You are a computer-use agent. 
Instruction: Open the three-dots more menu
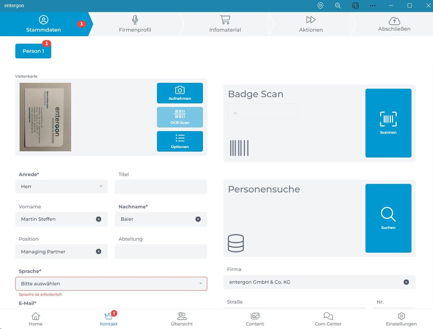(372, 6)
